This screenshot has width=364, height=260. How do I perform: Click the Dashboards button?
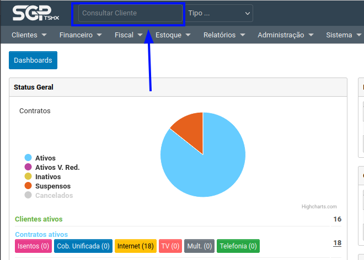pos(33,60)
